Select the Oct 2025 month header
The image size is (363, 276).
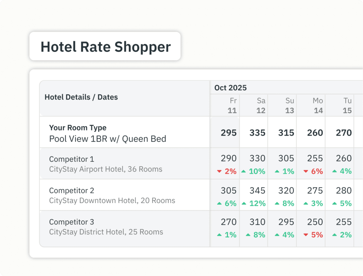tap(230, 88)
